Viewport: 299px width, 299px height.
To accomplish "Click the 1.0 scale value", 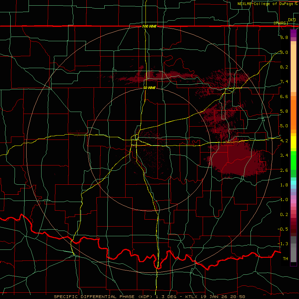I will pos(284,200).
